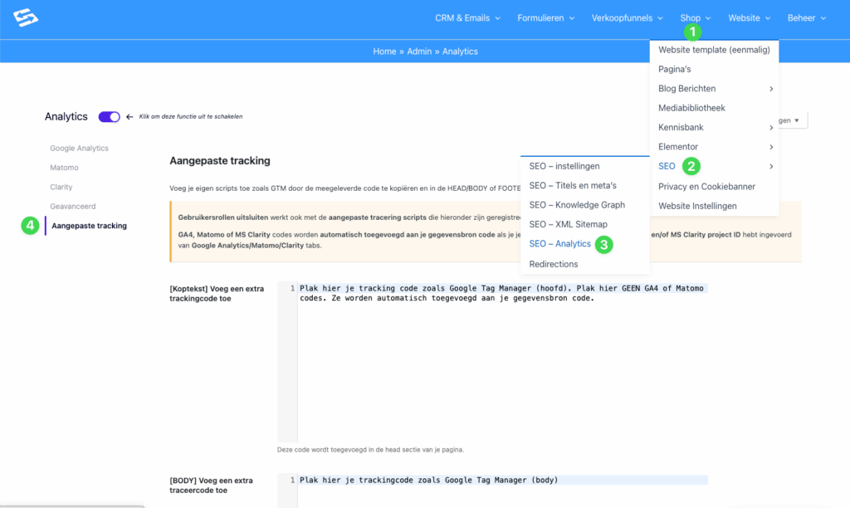Click the company logo in the header

tap(27, 18)
